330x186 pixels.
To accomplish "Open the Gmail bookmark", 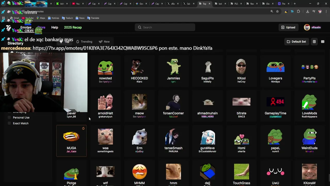I will pyautogui.click(x=14, y=18).
